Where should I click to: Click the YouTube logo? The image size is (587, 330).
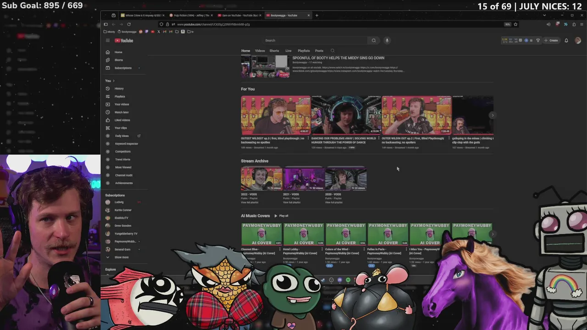point(124,40)
